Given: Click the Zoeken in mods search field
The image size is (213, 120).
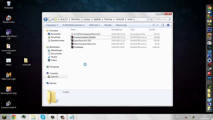Looking at the screenshot, I should [162, 19].
